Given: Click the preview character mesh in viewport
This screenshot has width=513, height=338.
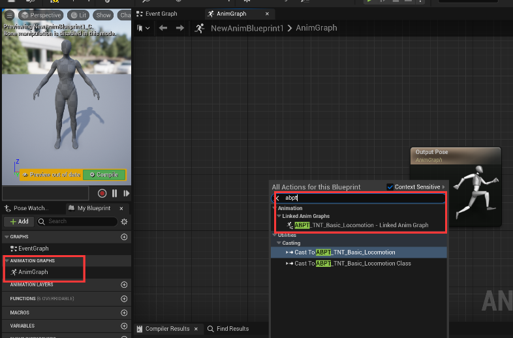Looking at the screenshot, I should click(x=67, y=95).
